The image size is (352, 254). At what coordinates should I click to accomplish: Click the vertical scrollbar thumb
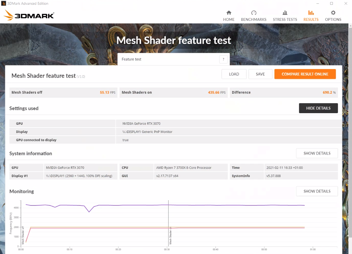click(x=350, y=133)
